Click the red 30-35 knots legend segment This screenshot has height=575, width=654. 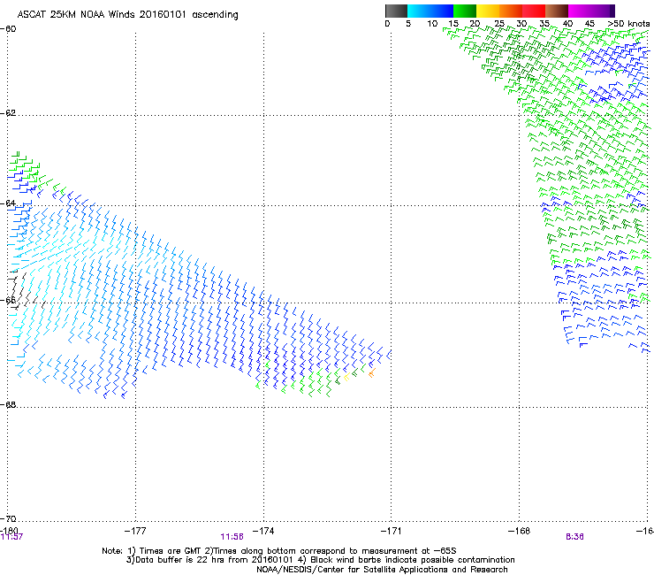tap(534, 11)
